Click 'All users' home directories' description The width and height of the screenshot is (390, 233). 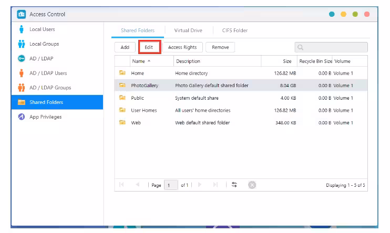203,110
